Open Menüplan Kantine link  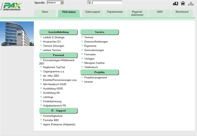point(94,63)
